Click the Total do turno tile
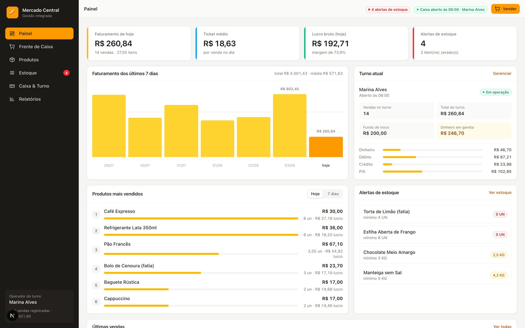This screenshot has height=328, width=525. pos(474,111)
